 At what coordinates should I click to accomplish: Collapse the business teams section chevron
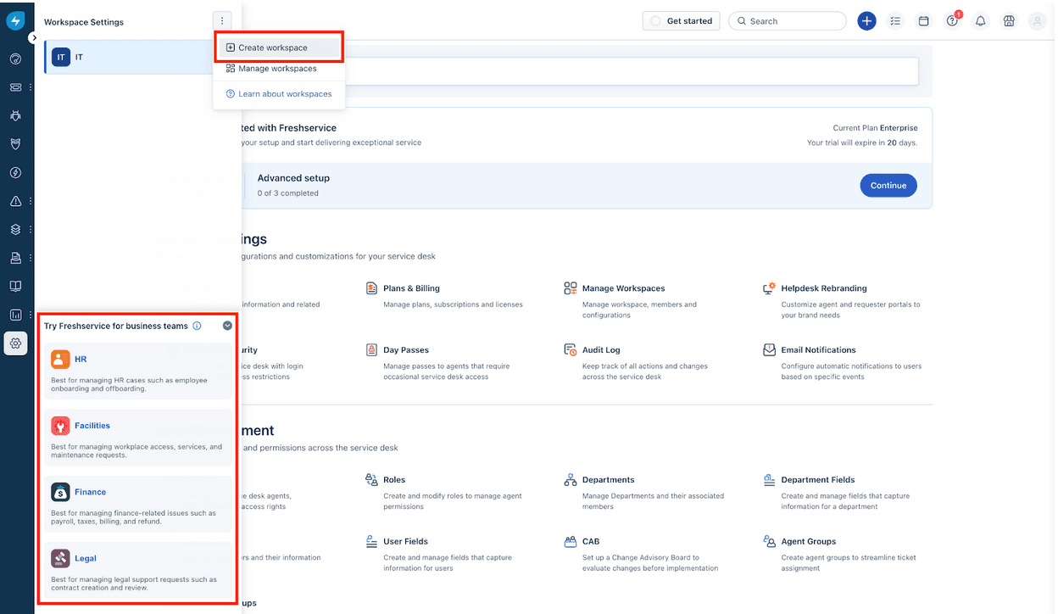227,326
